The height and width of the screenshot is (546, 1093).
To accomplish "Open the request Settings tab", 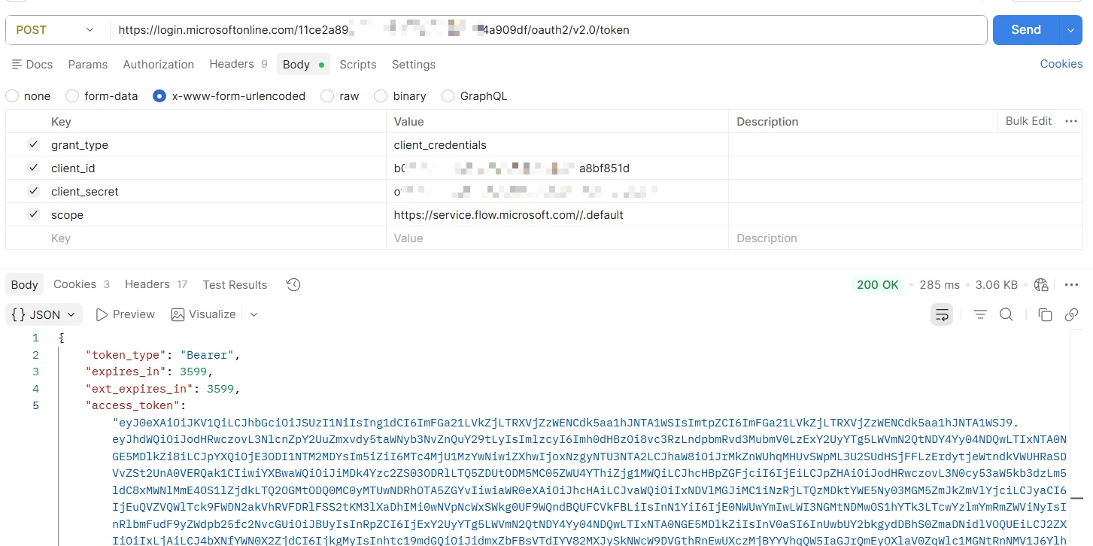I will (x=414, y=65).
